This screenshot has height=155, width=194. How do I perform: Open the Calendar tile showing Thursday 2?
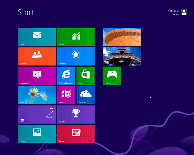click(x=37, y=115)
